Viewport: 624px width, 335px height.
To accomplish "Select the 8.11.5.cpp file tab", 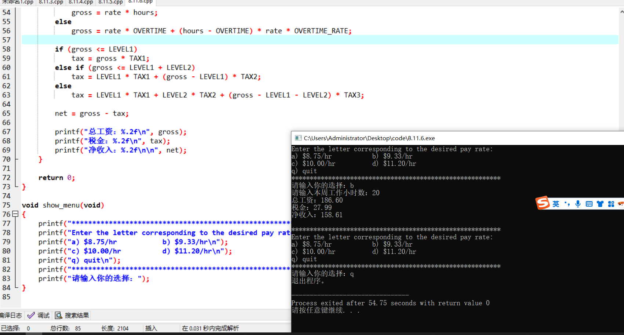I will [x=110, y=2].
